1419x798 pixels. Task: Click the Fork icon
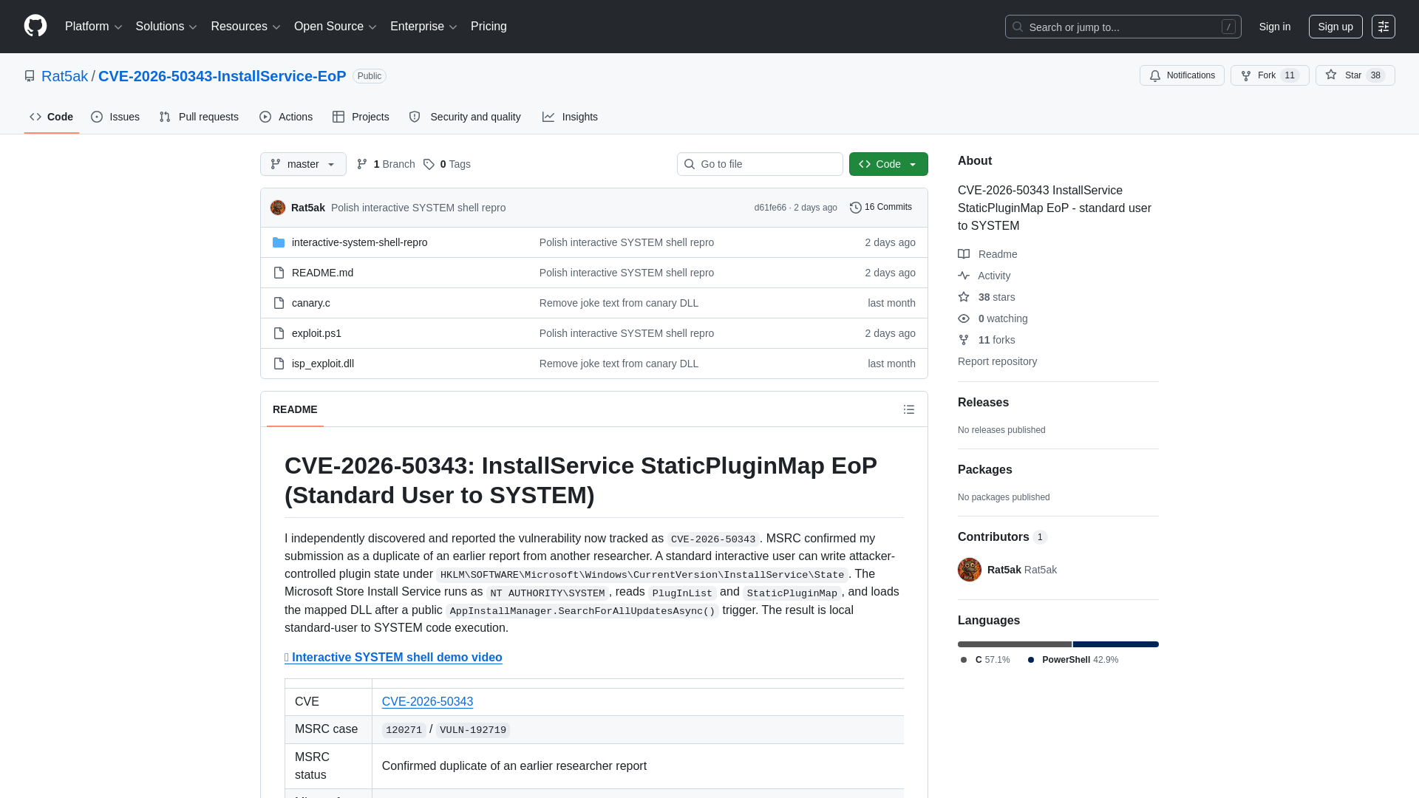pos(1246,75)
